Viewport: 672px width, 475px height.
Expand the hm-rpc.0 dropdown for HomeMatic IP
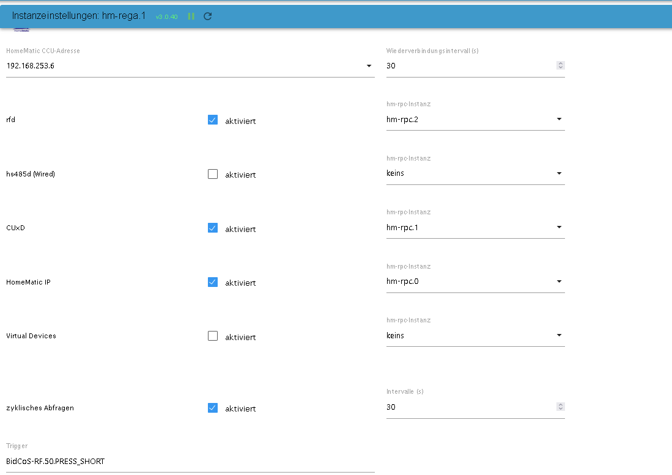475,281
